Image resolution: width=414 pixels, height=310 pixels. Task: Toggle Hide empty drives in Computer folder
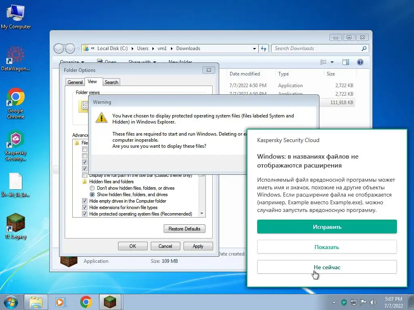pos(84,201)
